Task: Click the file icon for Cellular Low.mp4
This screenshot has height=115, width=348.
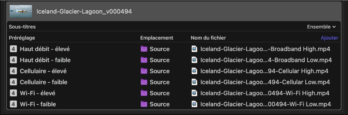Action: (194, 82)
